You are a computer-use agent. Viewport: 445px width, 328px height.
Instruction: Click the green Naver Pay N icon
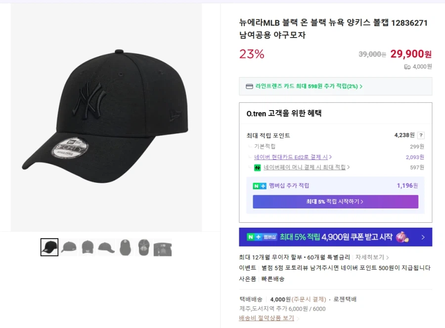[257, 167]
